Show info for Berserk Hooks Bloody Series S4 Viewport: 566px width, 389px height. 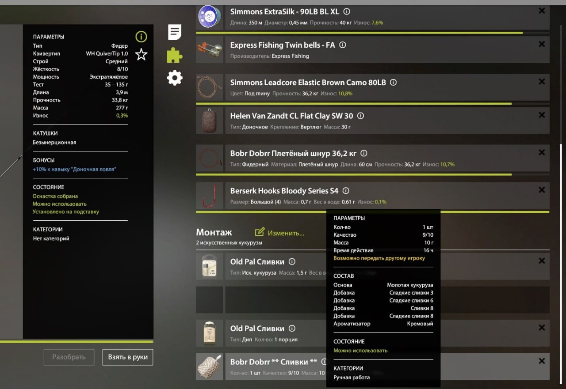346,191
